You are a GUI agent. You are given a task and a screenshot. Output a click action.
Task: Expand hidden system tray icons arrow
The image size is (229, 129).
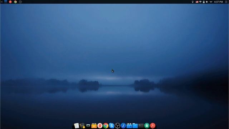click(x=211, y=2)
